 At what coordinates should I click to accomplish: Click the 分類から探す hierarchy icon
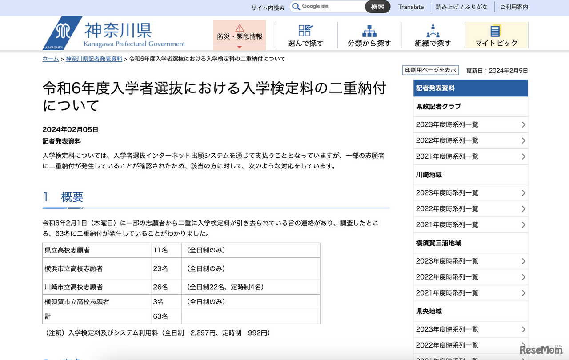pyautogui.click(x=369, y=31)
